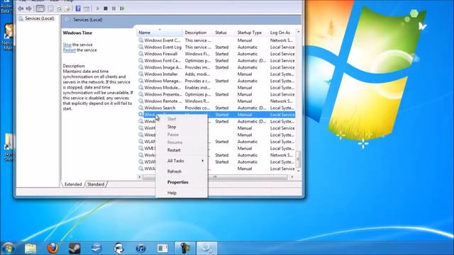
Task: Choose Restart from the context menu
Action: 182,150
